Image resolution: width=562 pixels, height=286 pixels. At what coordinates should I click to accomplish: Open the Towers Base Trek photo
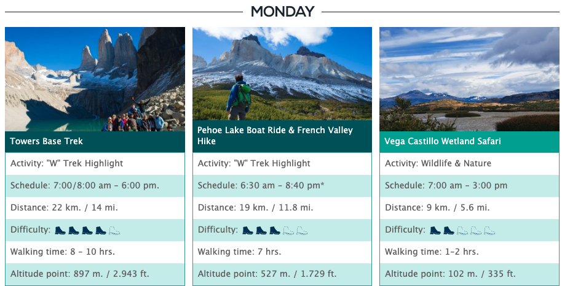pos(95,79)
